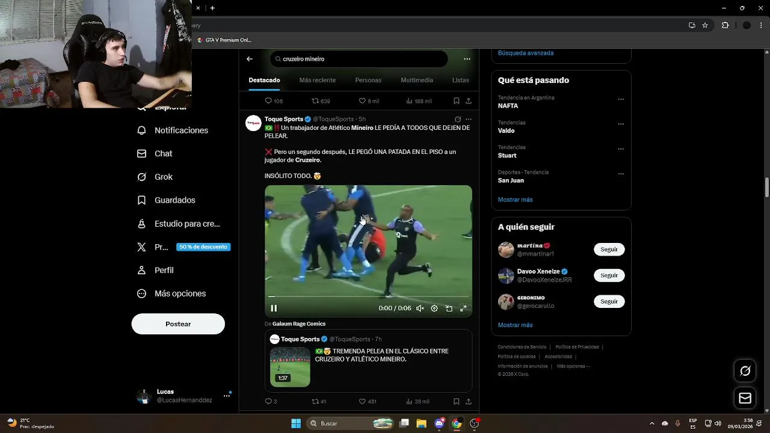View stats of 188 mil views post
This screenshot has height=433, width=770.
(x=419, y=101)
